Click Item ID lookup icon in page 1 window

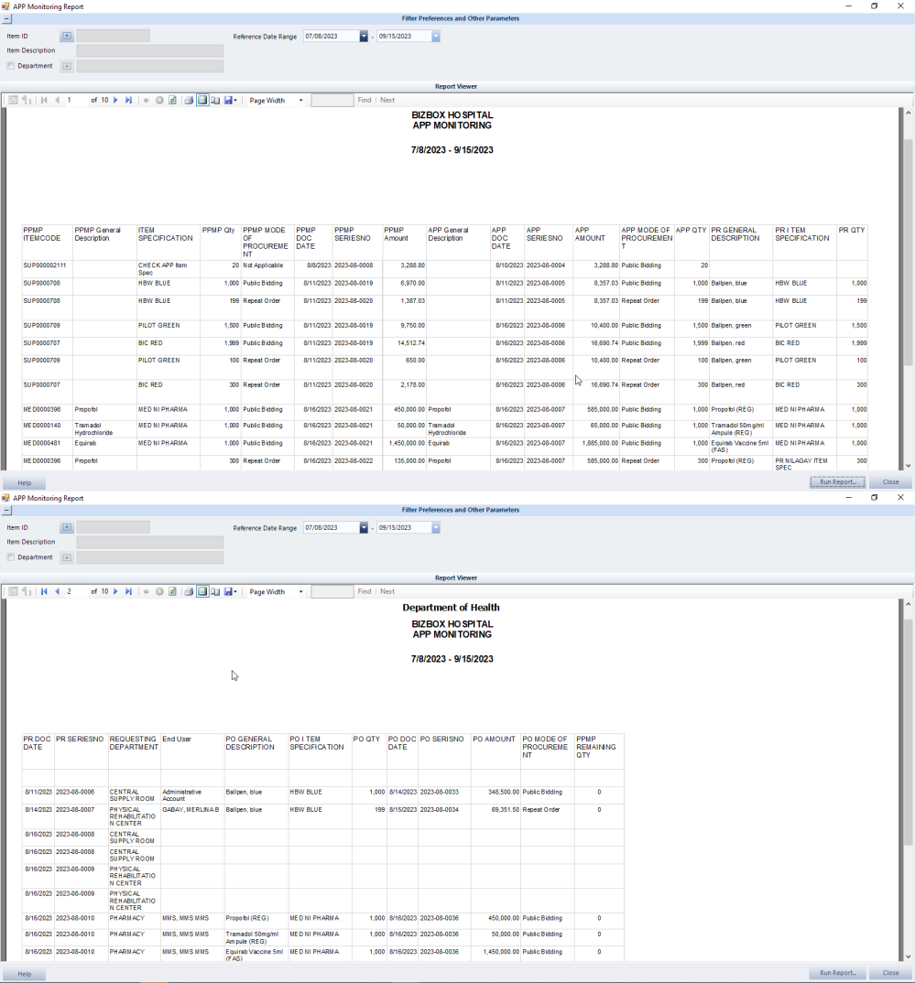pyautogui.click(x=67, y=37)
